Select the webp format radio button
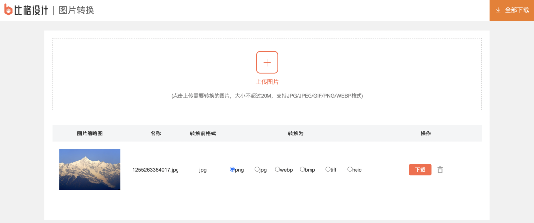534x223 pixels. coord(277,169)
